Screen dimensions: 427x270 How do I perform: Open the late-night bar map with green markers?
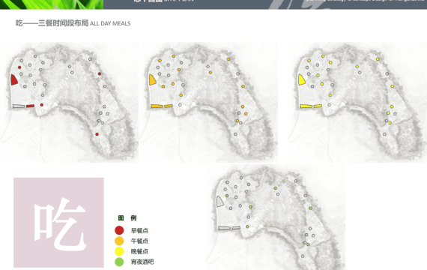(276, 217)
